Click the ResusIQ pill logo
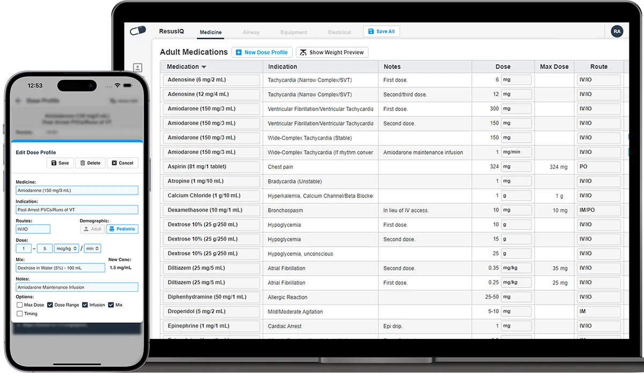Image resolution: width=644 pixels, height=376 pixels. point(137,31)
